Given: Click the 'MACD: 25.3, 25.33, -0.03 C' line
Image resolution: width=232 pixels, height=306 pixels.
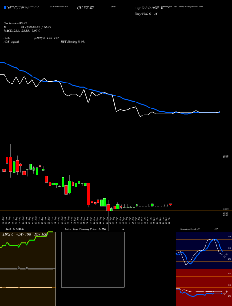Looking at the screenshot, I should coord(22,31).
